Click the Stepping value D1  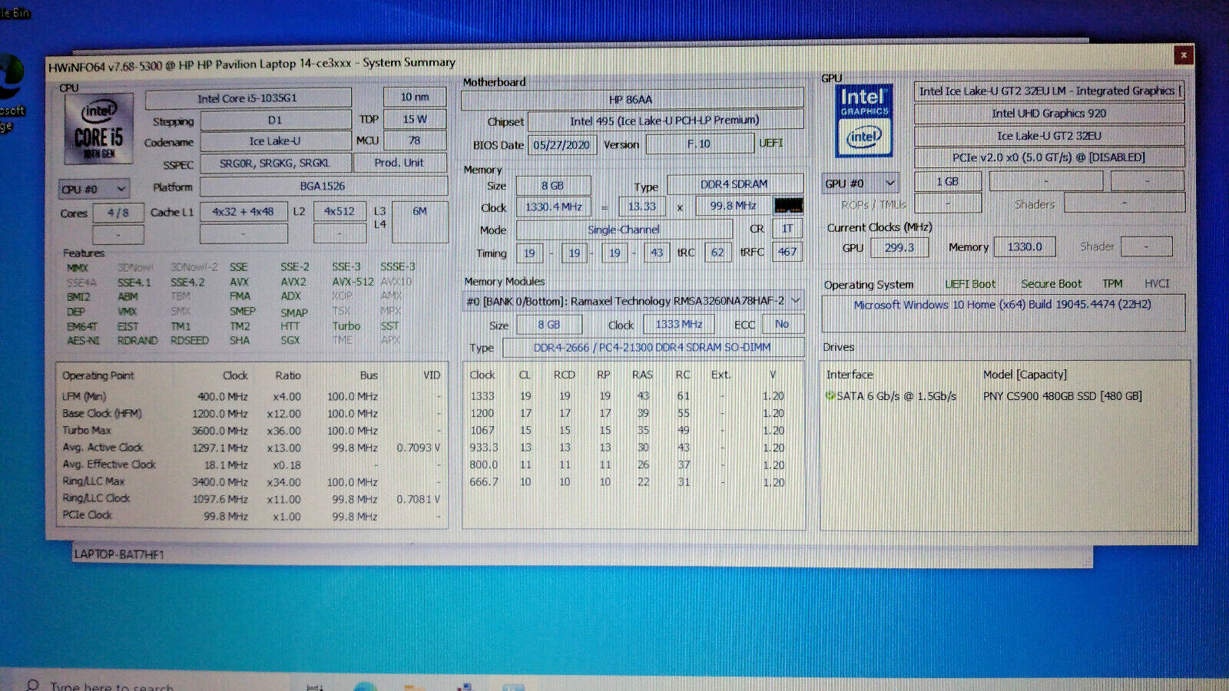click(275, 121)
